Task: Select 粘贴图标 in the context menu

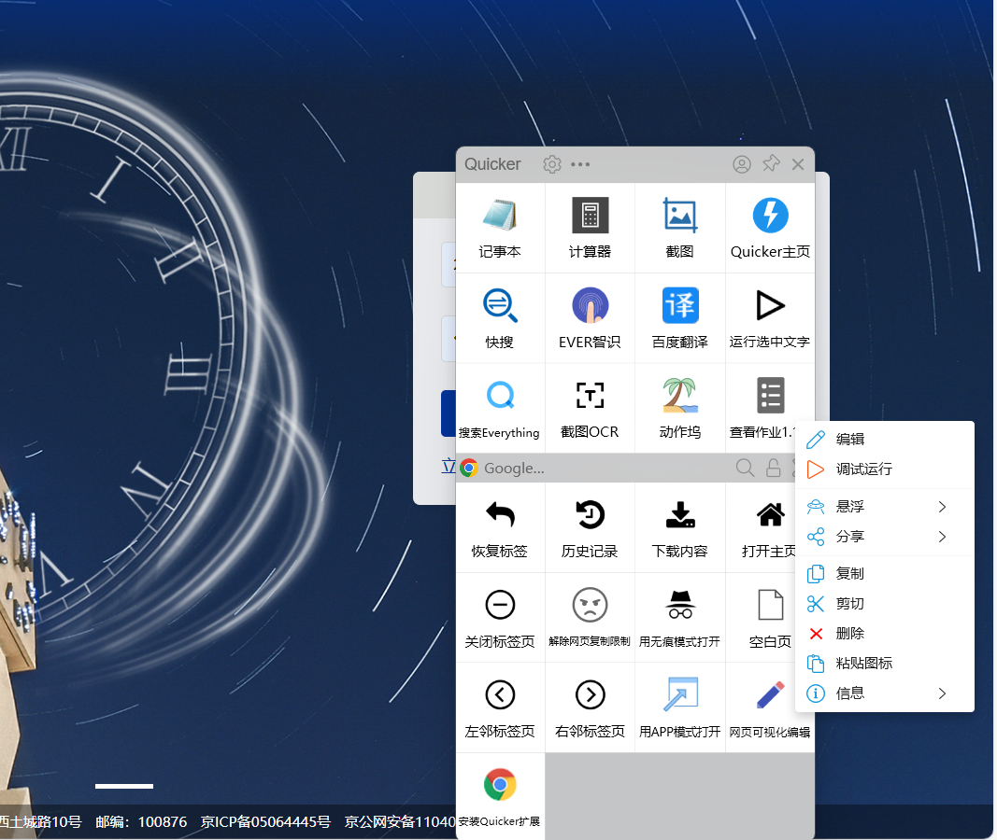Action: 885,664
